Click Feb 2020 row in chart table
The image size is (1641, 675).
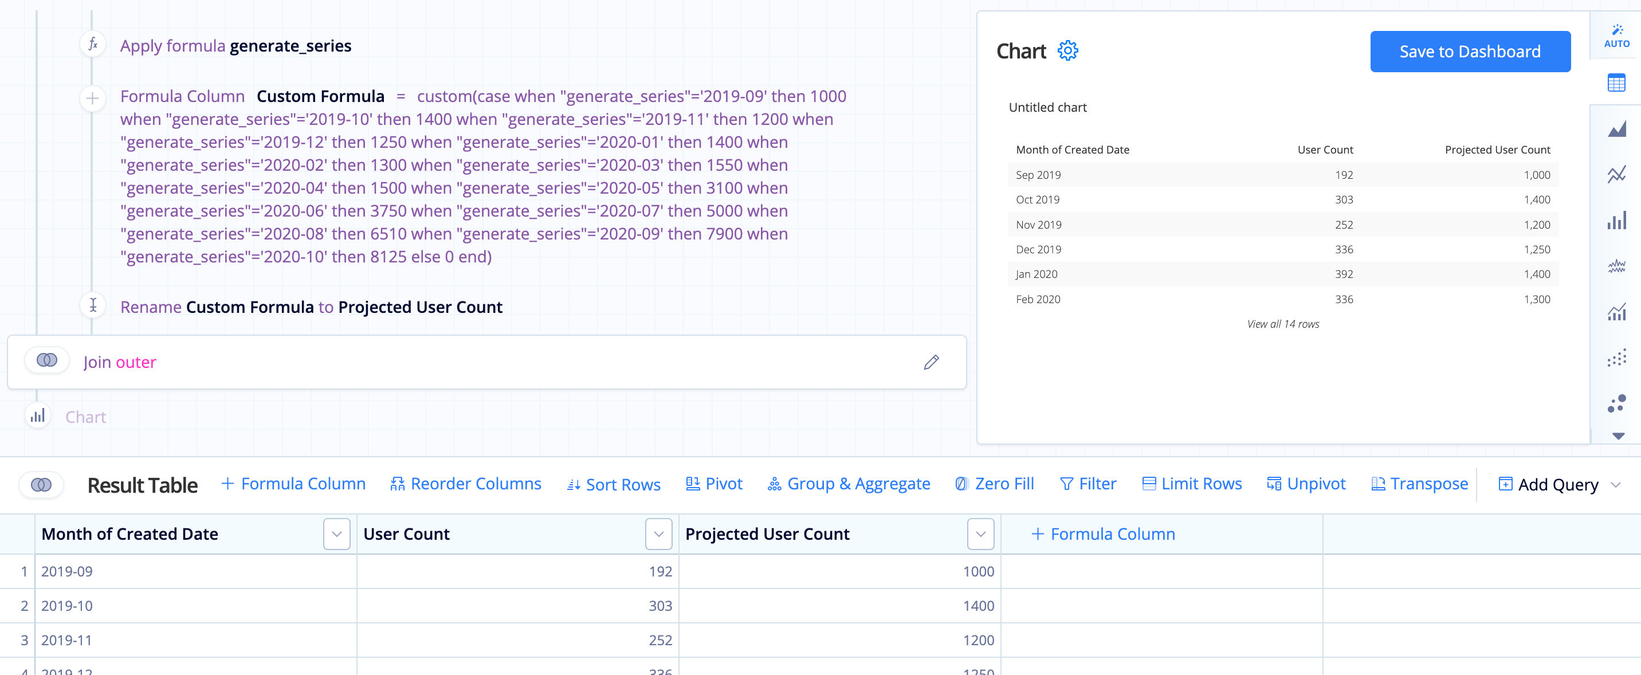point(1282,299)
